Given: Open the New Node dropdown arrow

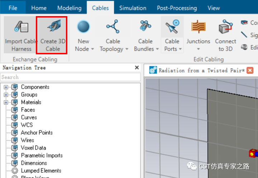Looking at the screenshot, I should [92, 49].
